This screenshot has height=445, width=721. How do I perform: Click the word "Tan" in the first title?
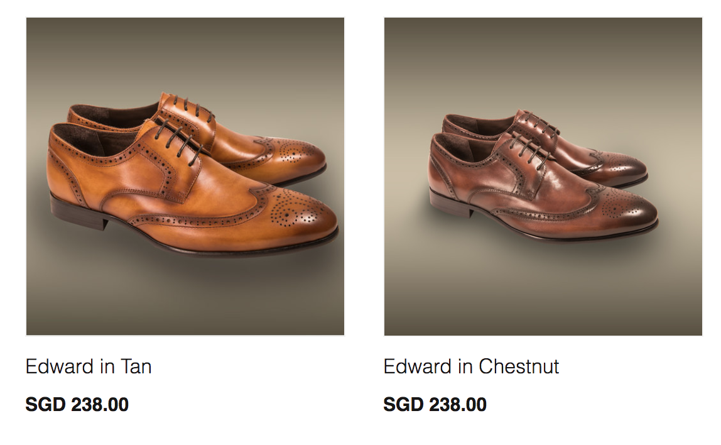(136, 367)
